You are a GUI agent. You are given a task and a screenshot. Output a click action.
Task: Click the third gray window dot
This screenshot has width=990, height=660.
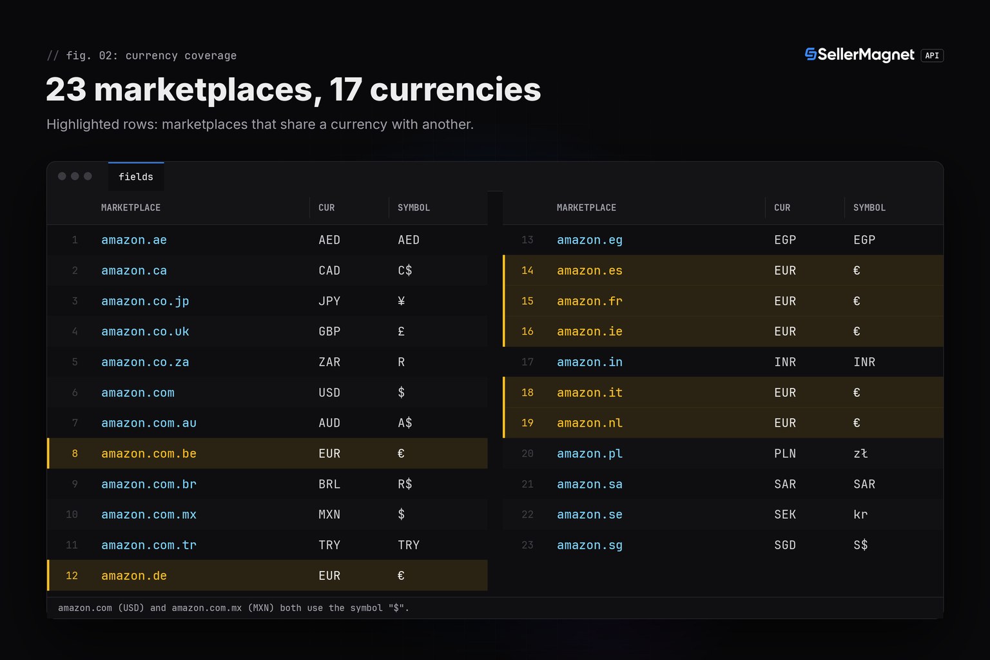coord(88,176)
